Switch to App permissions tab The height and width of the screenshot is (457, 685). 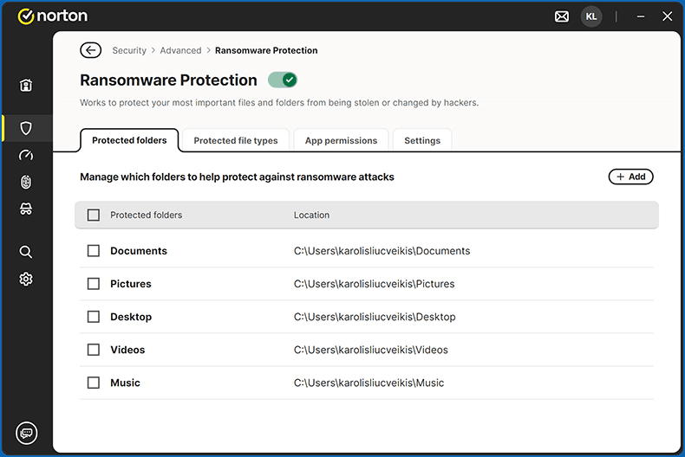(341, 140)
